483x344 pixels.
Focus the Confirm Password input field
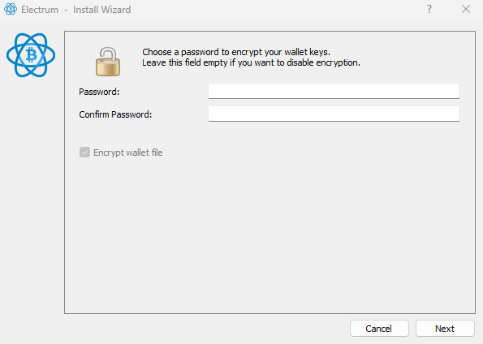coord(334,114)
